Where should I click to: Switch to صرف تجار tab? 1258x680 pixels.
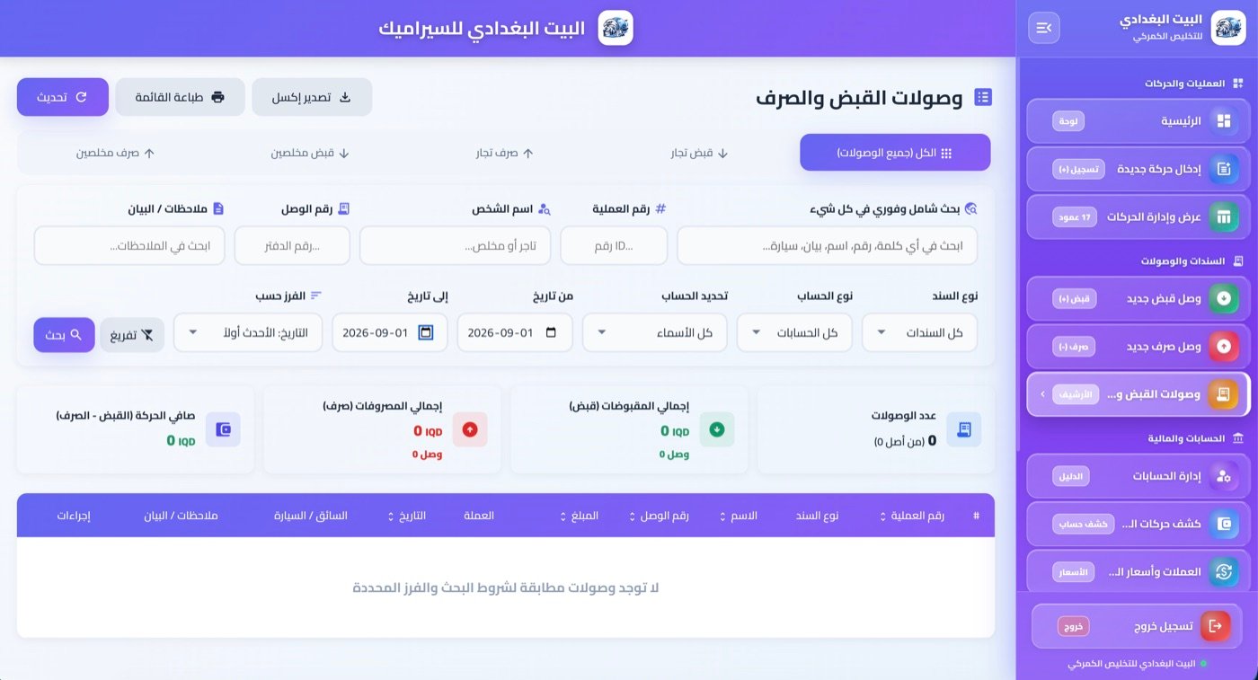(504, 154)
